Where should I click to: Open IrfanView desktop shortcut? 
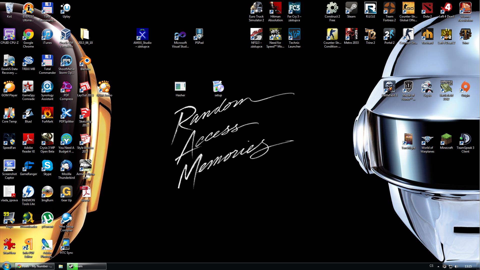9,246
